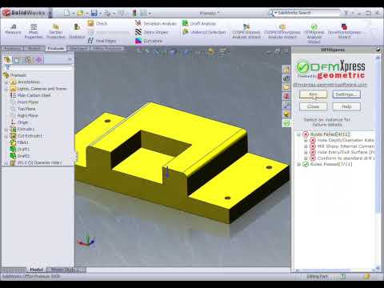384x288 pixels.
Task: Click the Help button in DFMXpress
Action: point(346,106)
